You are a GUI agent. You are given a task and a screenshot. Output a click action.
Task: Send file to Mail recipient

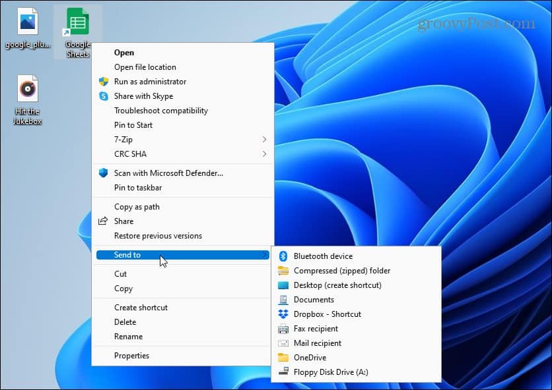pos(318,343)
